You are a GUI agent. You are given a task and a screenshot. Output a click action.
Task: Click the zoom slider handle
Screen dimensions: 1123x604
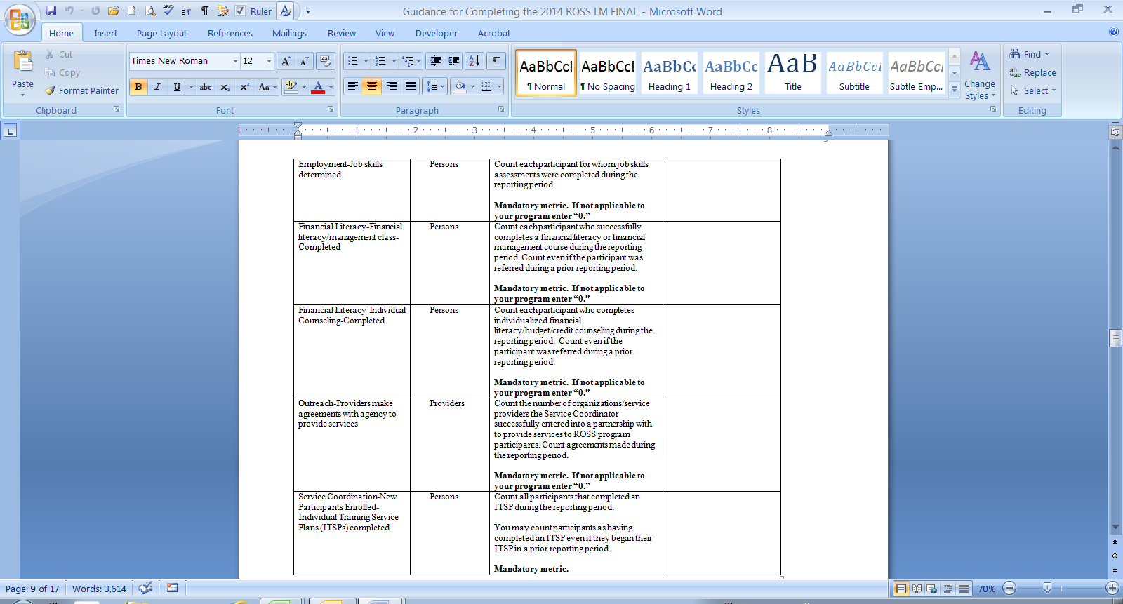pyautogui.click(x=1047, y=588)
